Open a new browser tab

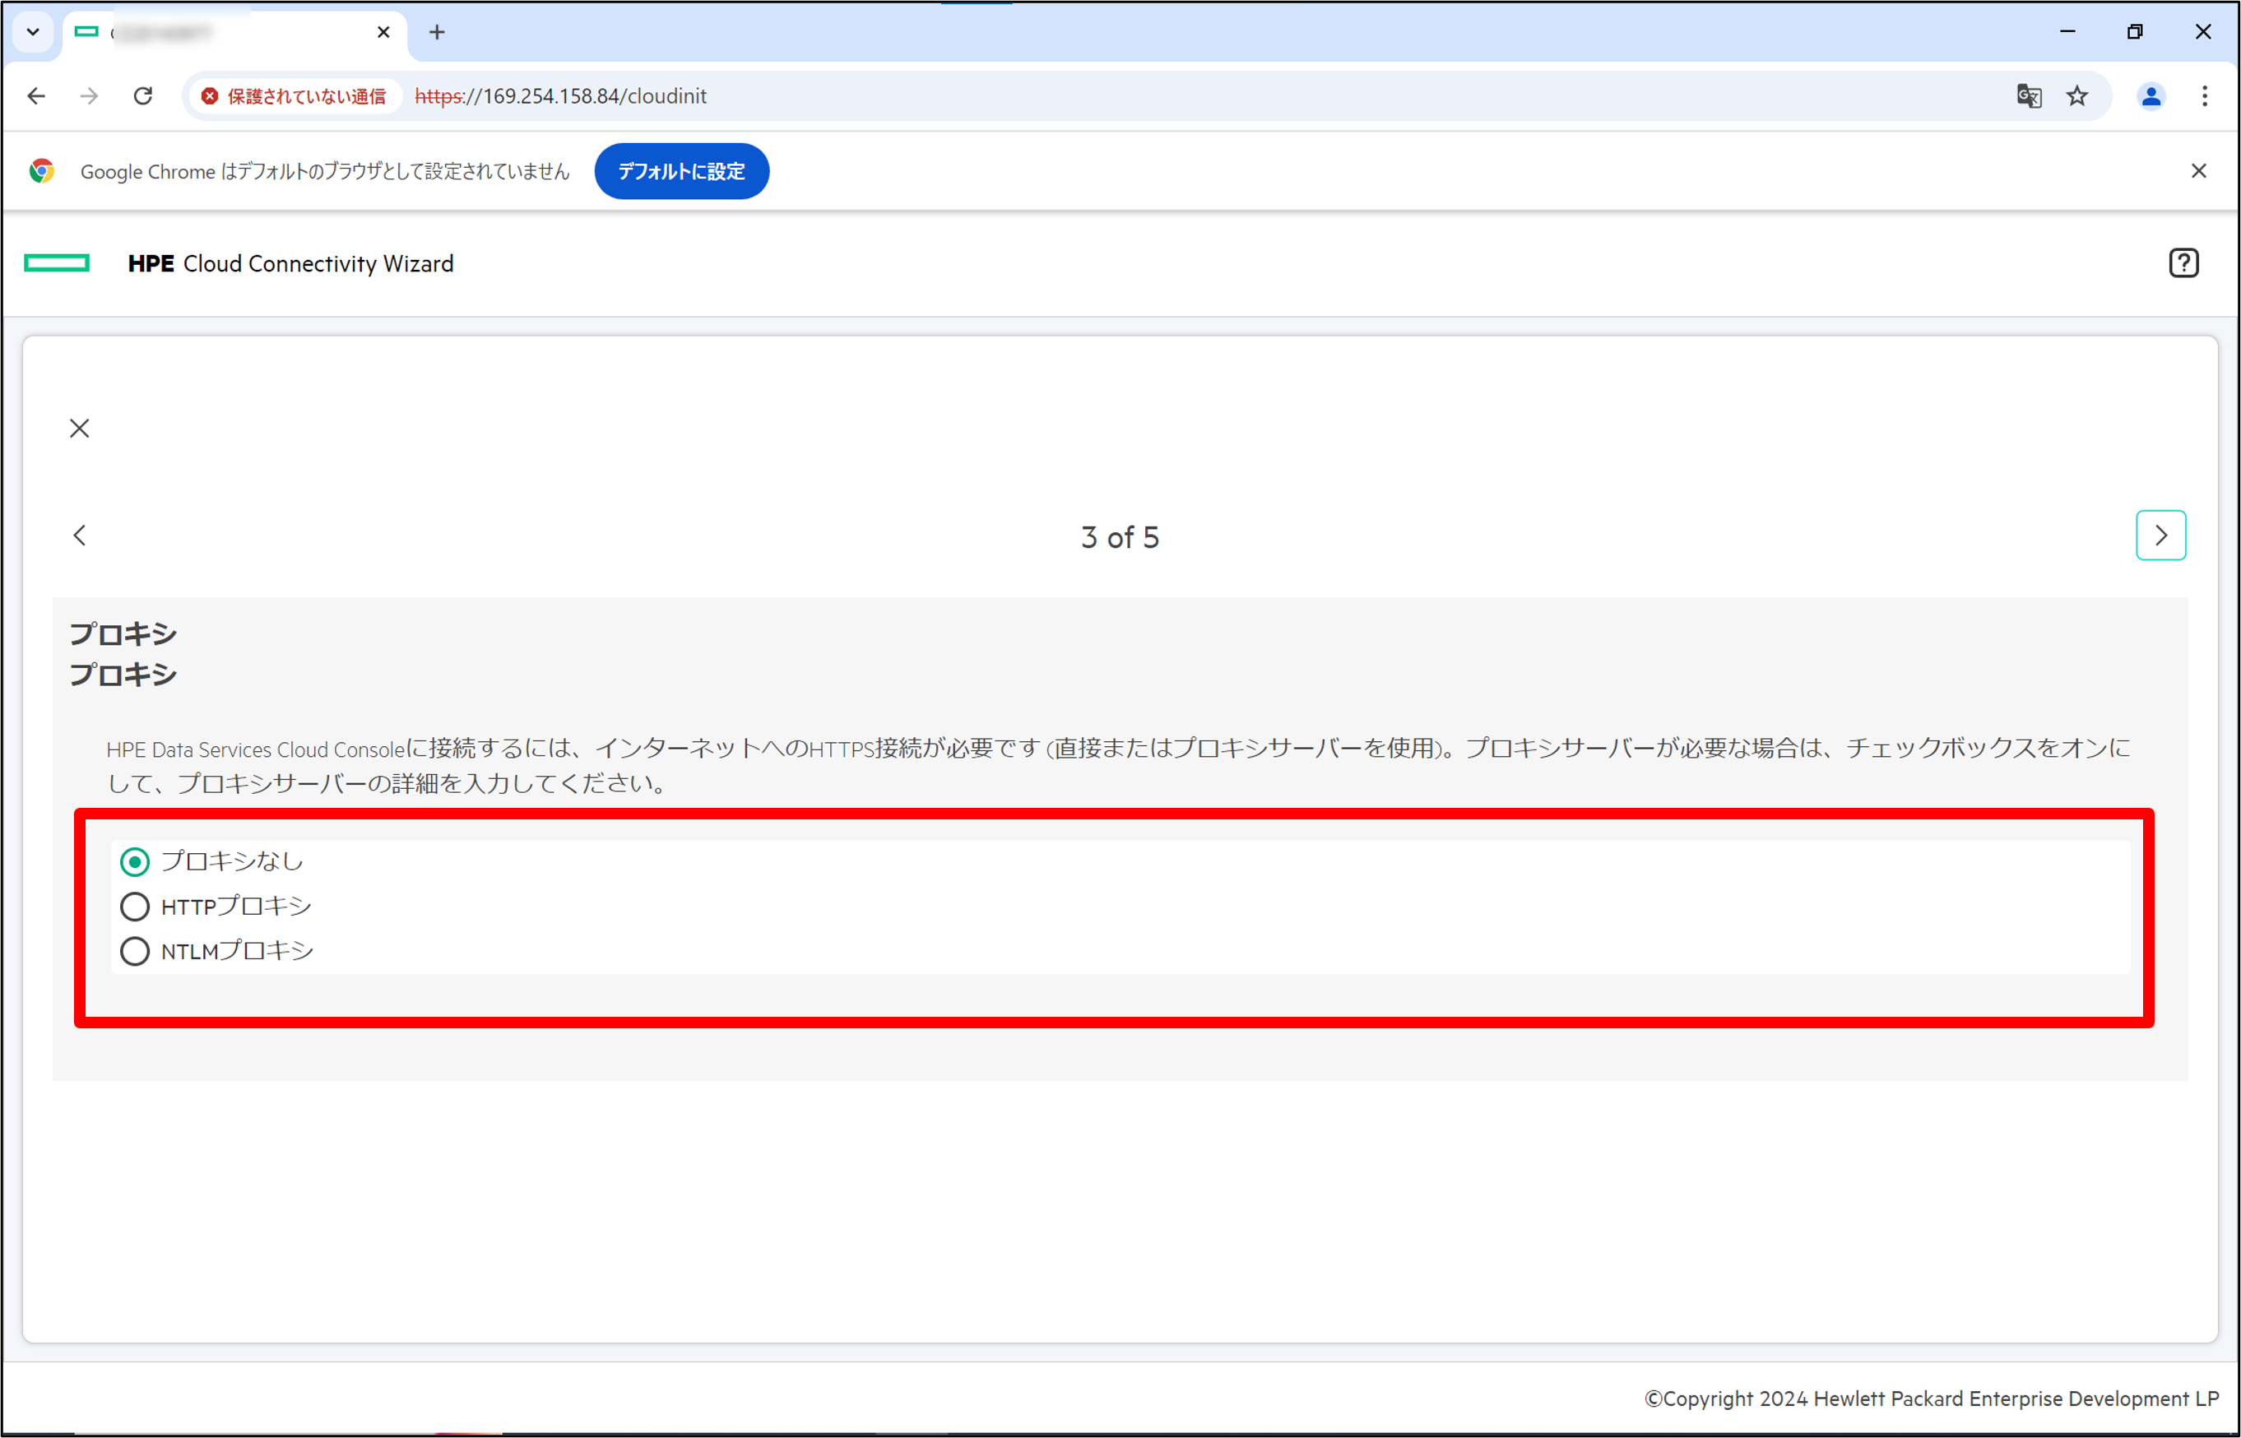[x=437, y=32]
